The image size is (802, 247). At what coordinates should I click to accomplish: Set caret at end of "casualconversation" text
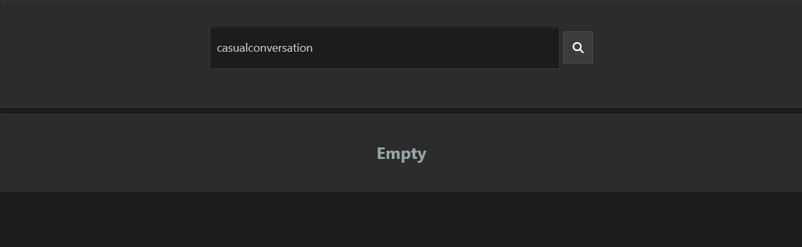coord(314,48)
